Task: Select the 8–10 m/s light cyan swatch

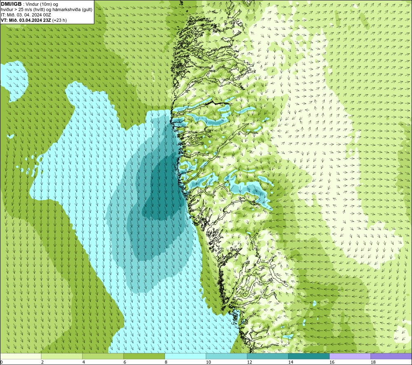Action: (x=185, y=356)
